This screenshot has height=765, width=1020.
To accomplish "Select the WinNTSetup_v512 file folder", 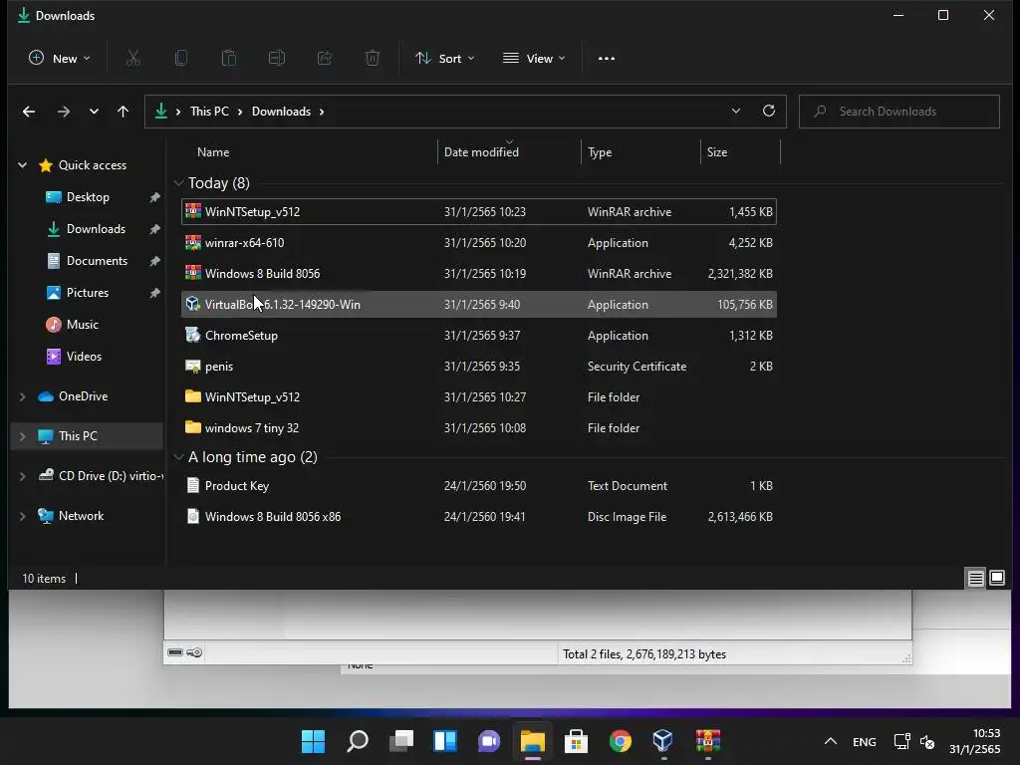I will point(479,397).
